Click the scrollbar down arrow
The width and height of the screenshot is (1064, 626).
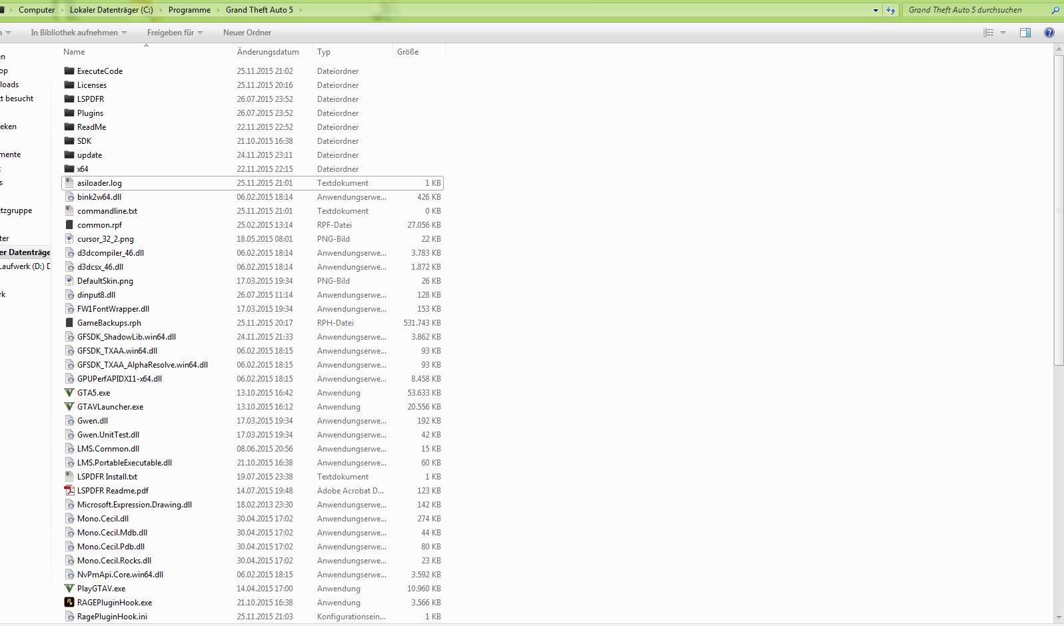click(1059, 617)
